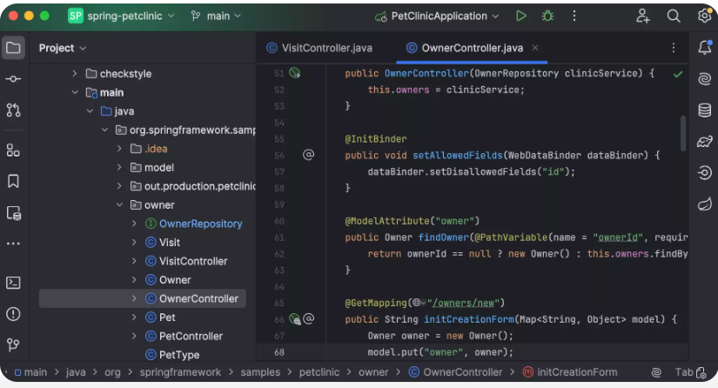Click the green gutter icon on line 66
718x388 pixels.
click(294, 319)
